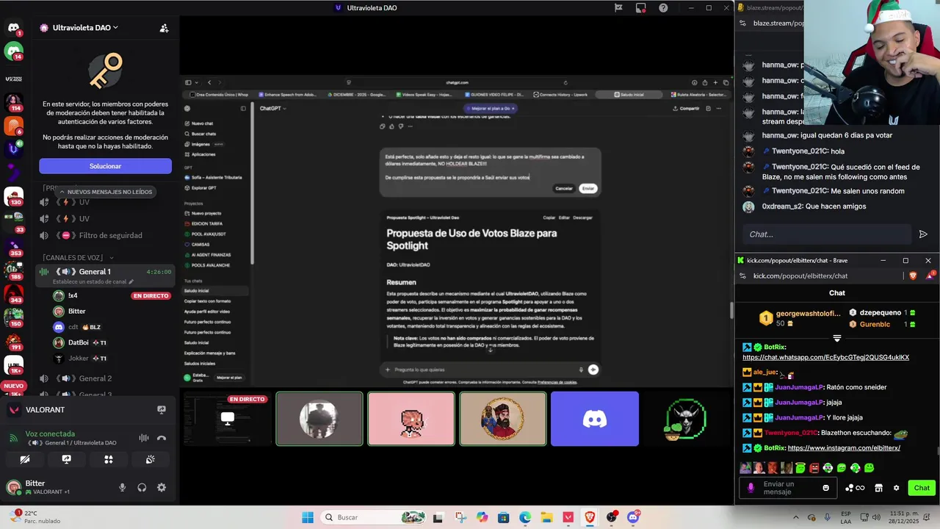The height and width of the screenshot is (529, 940).
Task: Click the green Chat send button
Action: pyautogui.click(x=922, y=488)
